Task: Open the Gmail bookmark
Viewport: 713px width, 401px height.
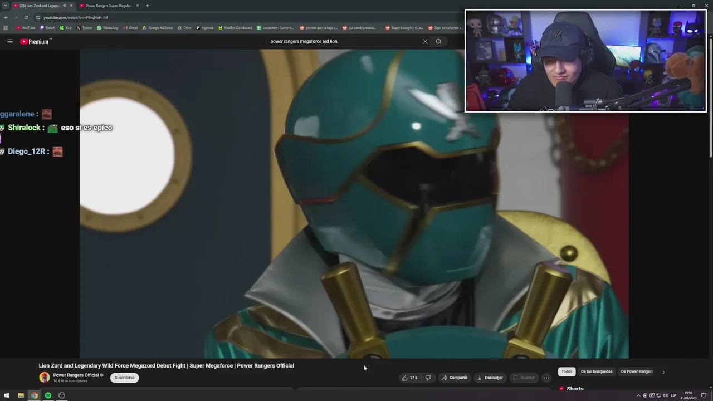Action: click(x=130, y=28)
